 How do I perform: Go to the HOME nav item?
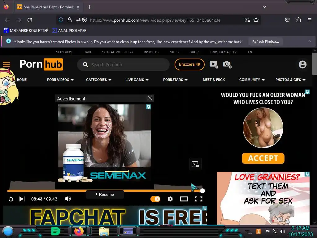(x=22, y=80)
